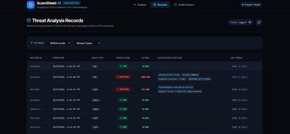The image size is (290, 134).
Task: Expand the All Risk Levels dropdown
Action: 59,43
